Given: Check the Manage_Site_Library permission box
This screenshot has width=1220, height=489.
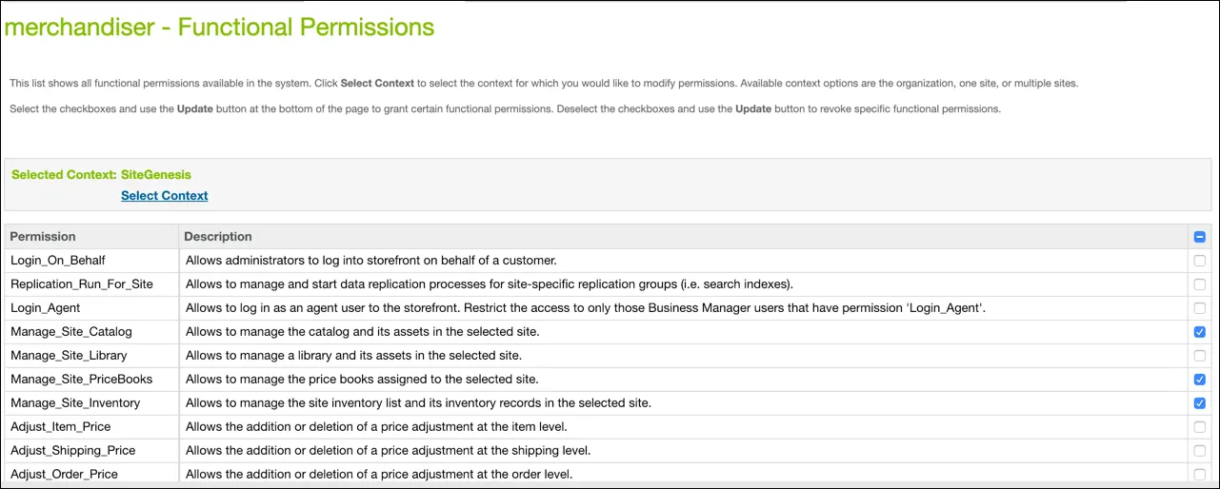Looking at the screenshot, I should (x=1199, y=356).
